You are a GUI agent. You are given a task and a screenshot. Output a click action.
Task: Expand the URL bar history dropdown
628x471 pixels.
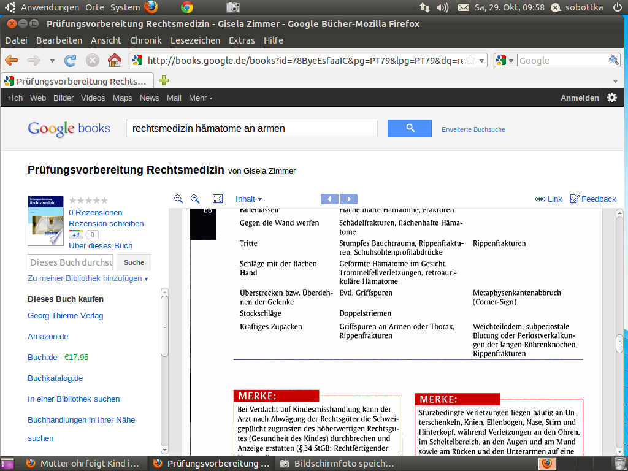[482, 61]
